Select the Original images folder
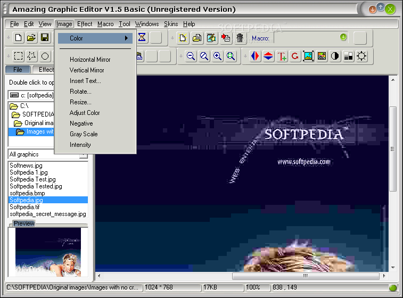This screenshot has height=298, width=403. [34, 123]
